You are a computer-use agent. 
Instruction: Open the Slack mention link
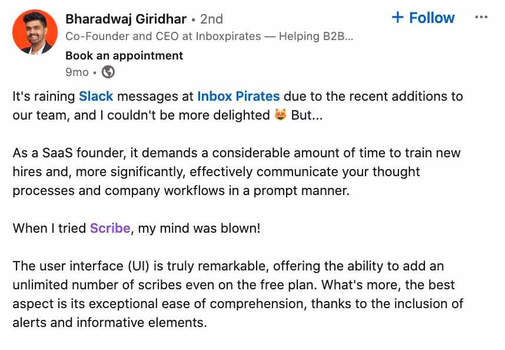coord(97,96)
